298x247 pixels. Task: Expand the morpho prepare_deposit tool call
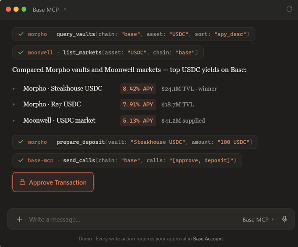[135, 142]
